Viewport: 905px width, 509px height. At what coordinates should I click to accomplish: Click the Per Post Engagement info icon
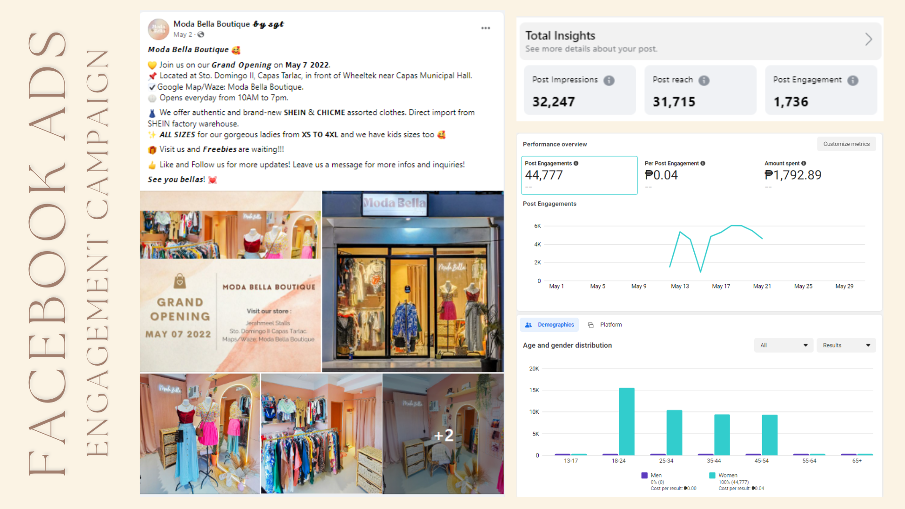click(x=703, y=164)
